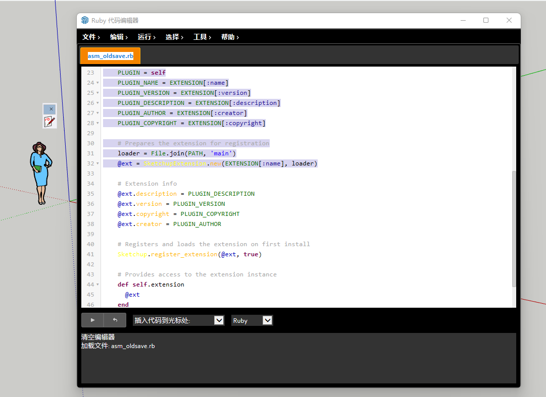The height and width of the screenshot is (397, 546).
Task: Open the 文件 menu
Action: click(91, 37)
